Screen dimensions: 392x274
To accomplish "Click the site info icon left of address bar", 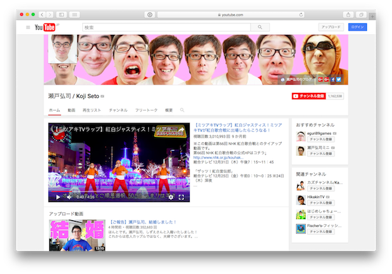I will [150, 15].
